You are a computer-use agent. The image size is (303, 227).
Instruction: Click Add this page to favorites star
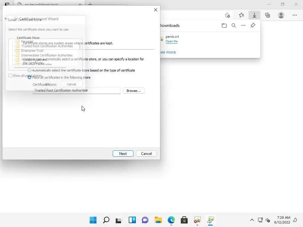(228, 15)
